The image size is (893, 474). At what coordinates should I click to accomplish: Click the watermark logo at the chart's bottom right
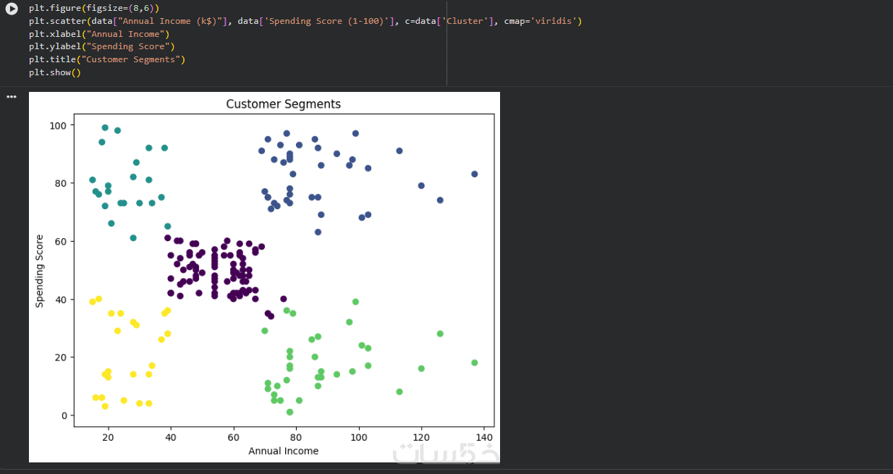[446, 452]
